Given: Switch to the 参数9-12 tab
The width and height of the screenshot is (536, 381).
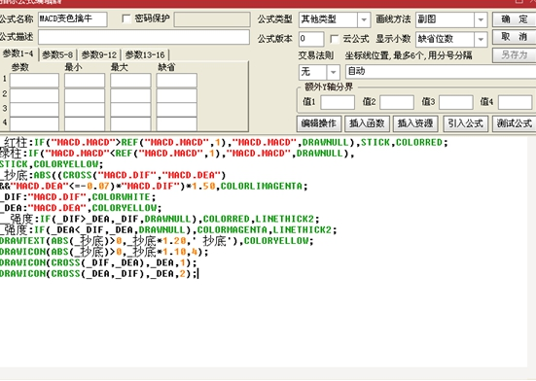Looking at the screenshot, I should point(99,55).
